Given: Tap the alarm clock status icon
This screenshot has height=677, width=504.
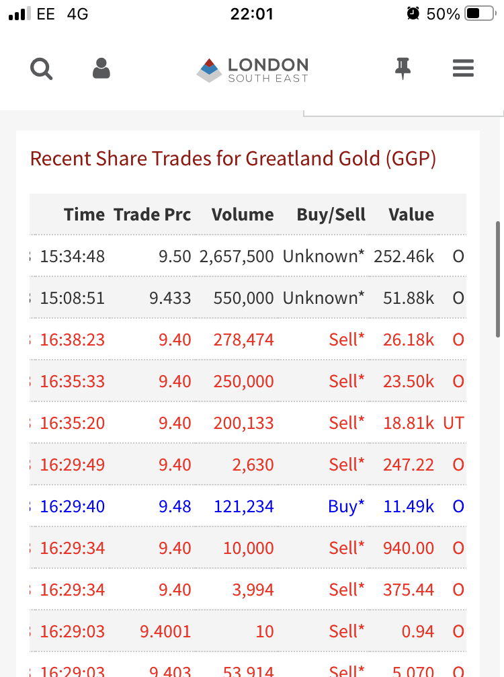Looking at the screenshot, I should (x=413, y=13).
